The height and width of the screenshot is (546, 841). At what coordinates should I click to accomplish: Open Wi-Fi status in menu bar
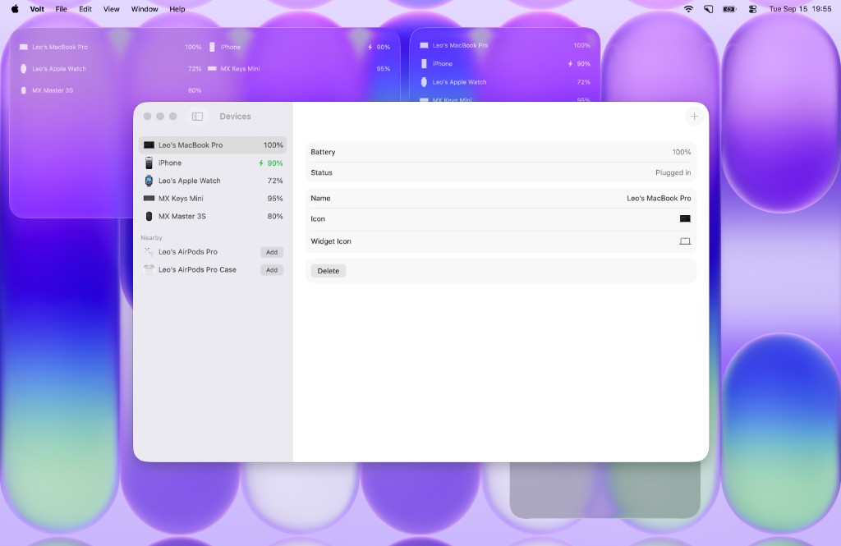tap(688, 8)
